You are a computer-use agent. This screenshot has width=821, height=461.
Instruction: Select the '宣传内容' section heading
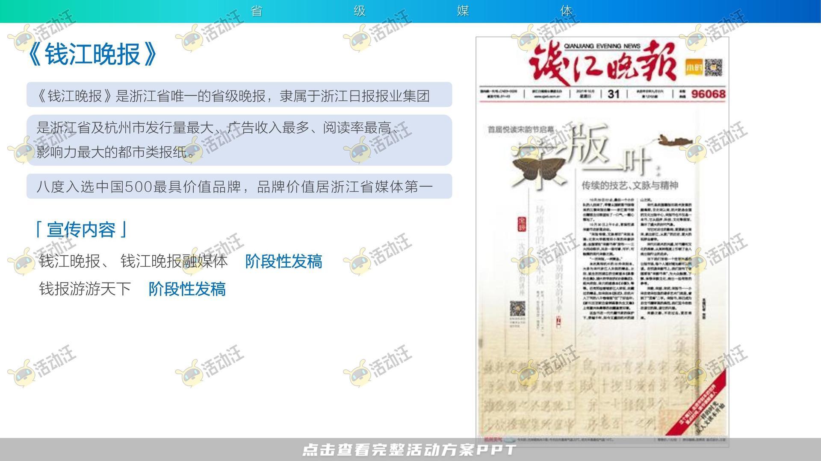click(81, 230)
